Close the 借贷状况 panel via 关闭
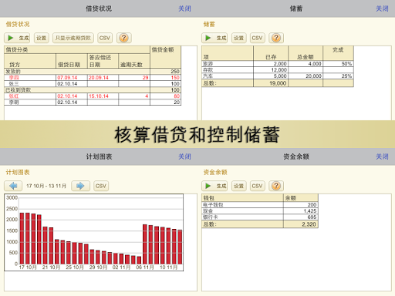395x296 pixels. (x=184, y=8)
